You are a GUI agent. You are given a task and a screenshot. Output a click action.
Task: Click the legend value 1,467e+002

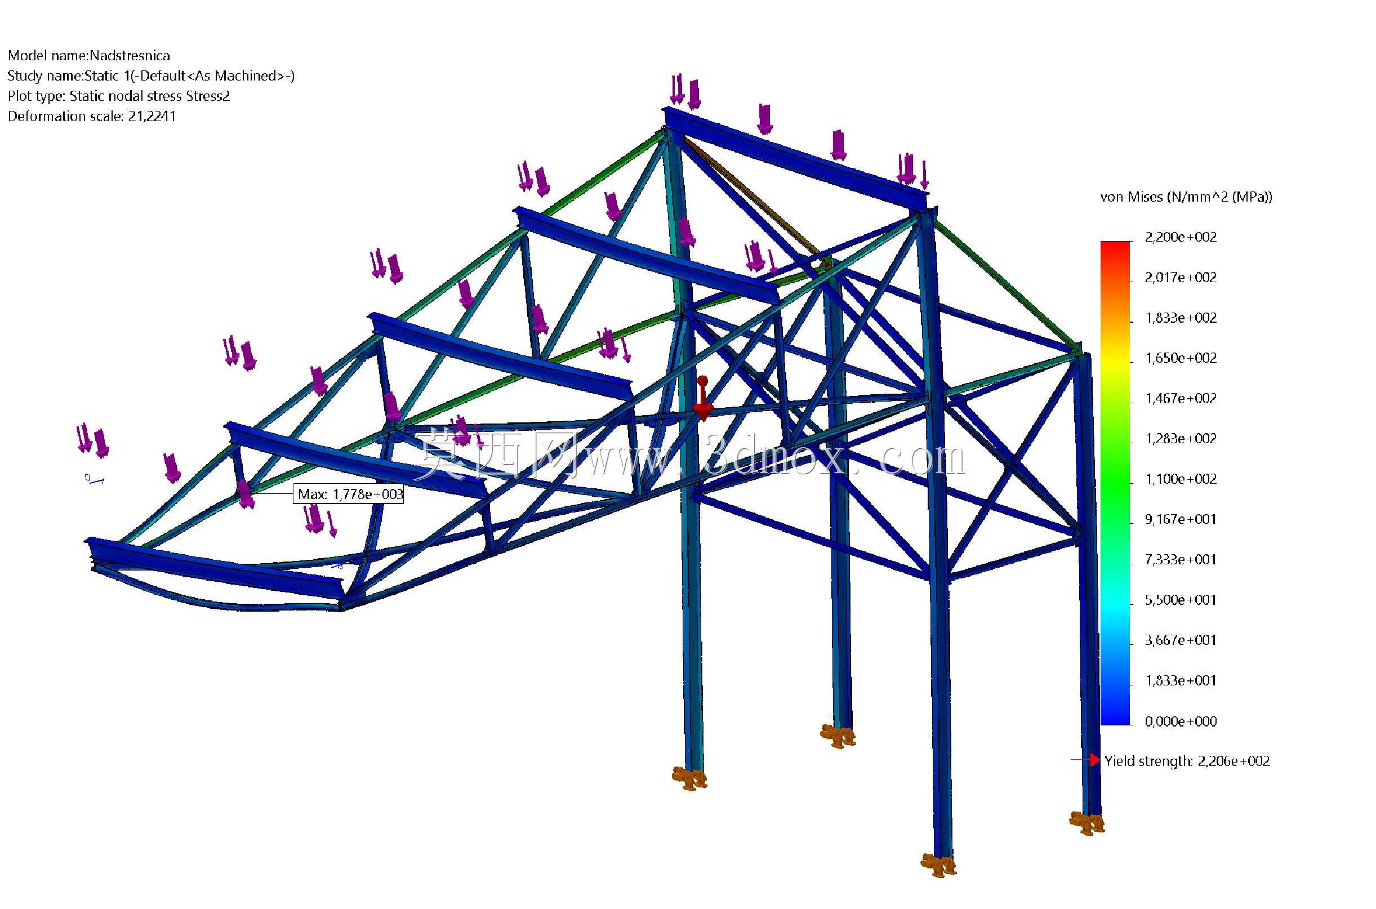click(x=1181, y=398)
